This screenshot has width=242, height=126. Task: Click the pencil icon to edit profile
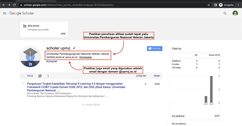click(x=74, y=48)
